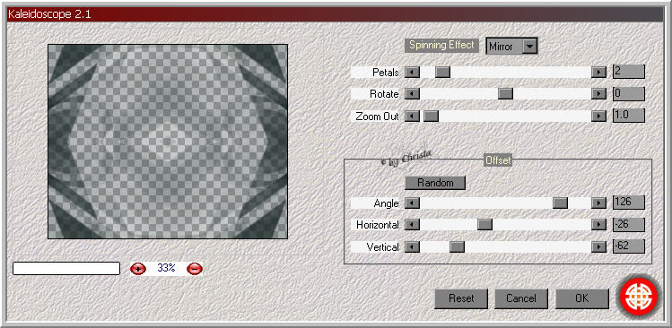Increase Rotate with right arrow

tap(598, 94)
